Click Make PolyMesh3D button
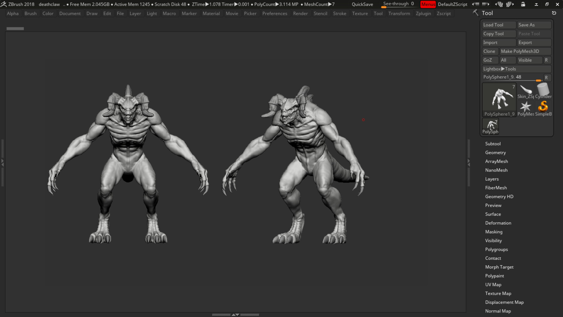This screenshot has height=317, width=563. [x=525, y=51]
